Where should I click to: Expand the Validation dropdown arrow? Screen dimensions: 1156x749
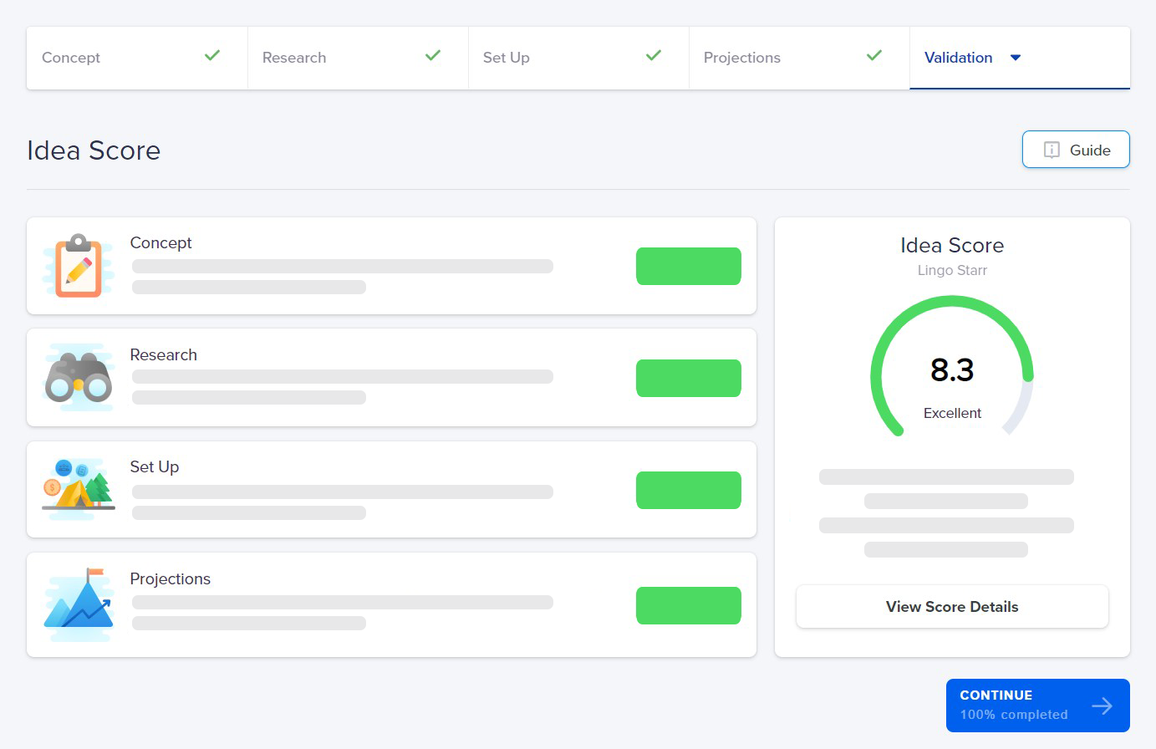1015,59
